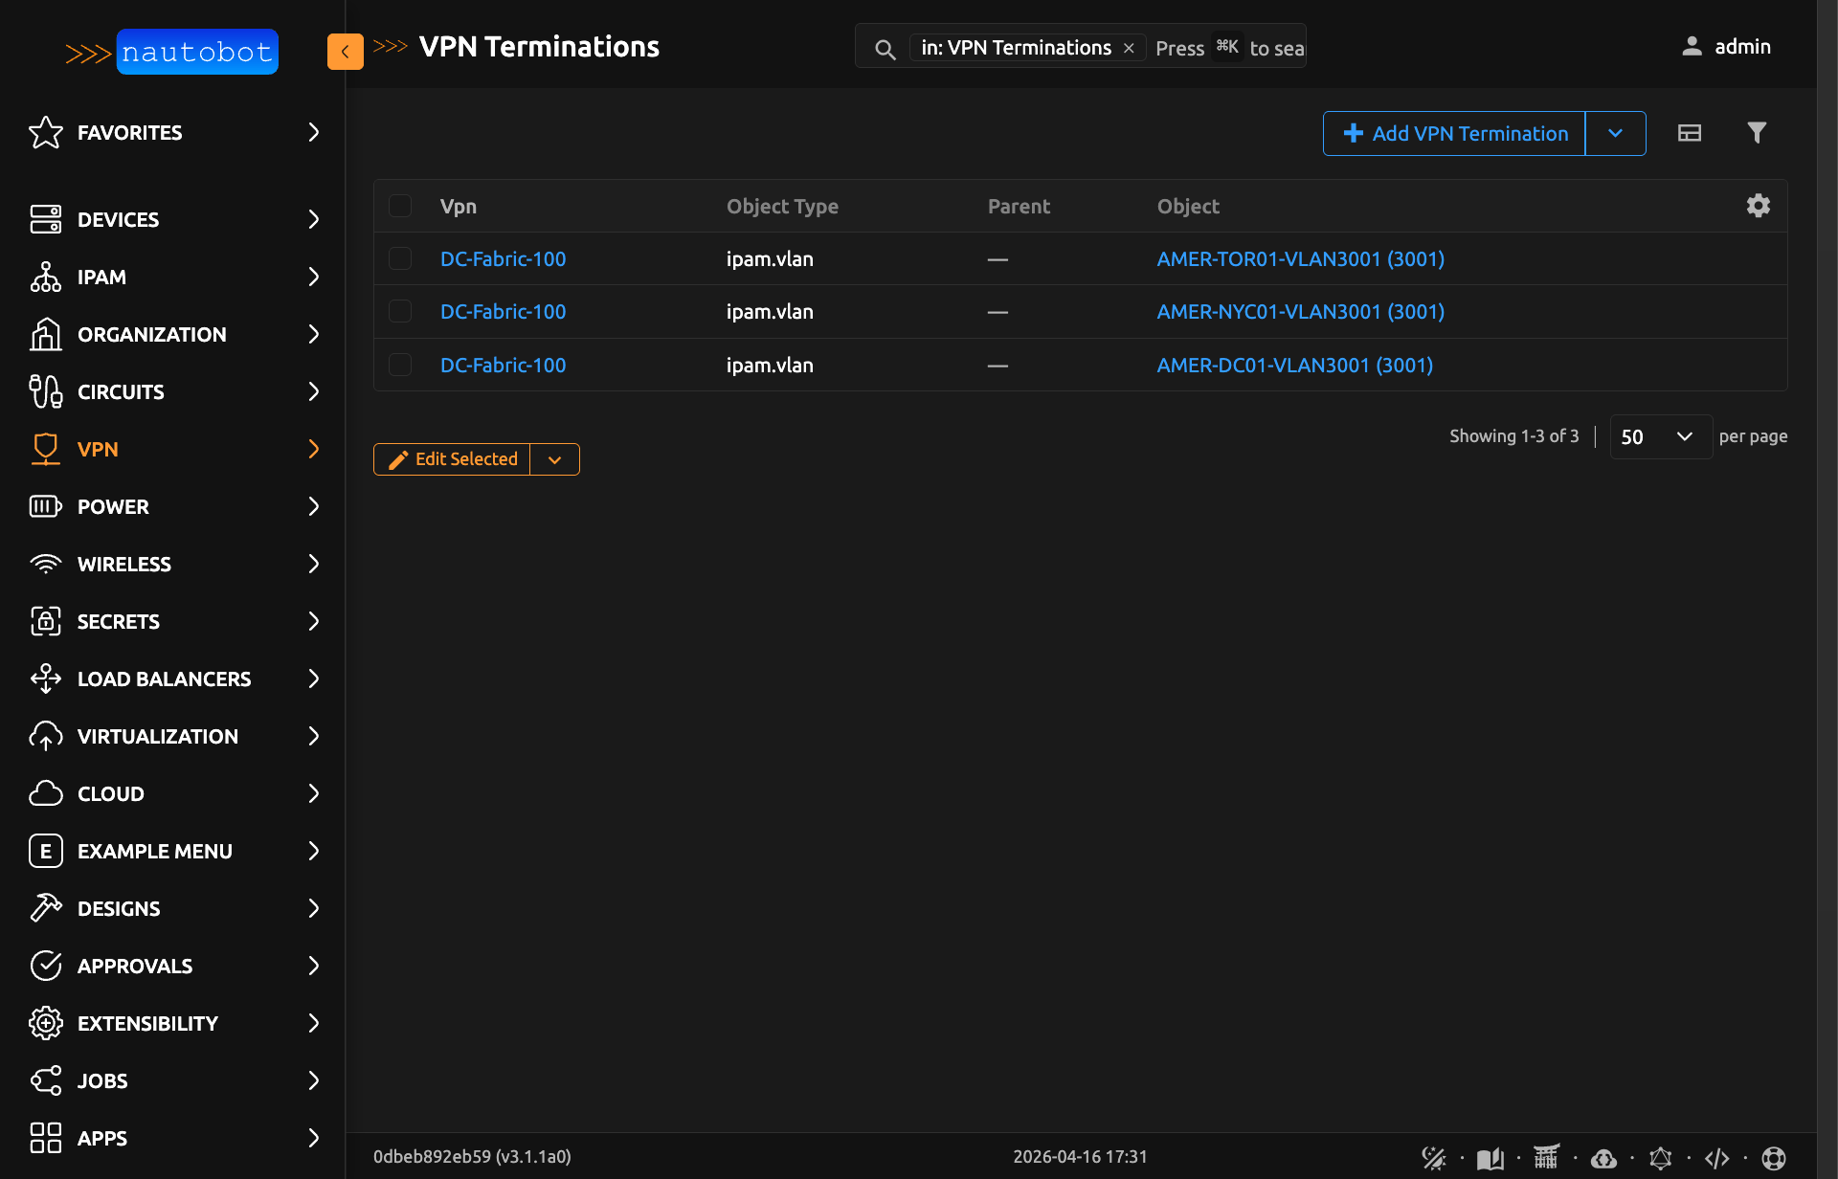1838x1179 pixels.
Task: Select the checkbox for AMER-TOR01-VLAN3001 row
Action: tap(400, 258)
